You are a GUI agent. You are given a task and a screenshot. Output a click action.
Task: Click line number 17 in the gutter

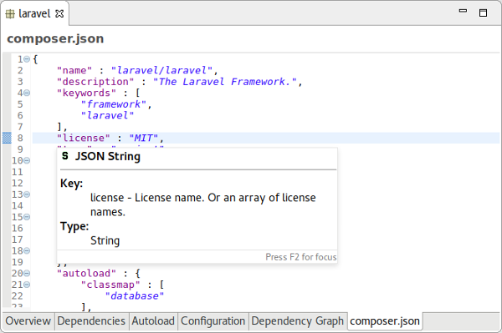point(18,240)
